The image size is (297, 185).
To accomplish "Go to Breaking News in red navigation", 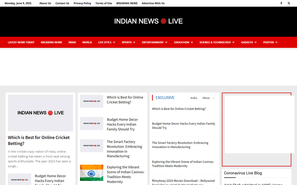I will tap(51, 42).
